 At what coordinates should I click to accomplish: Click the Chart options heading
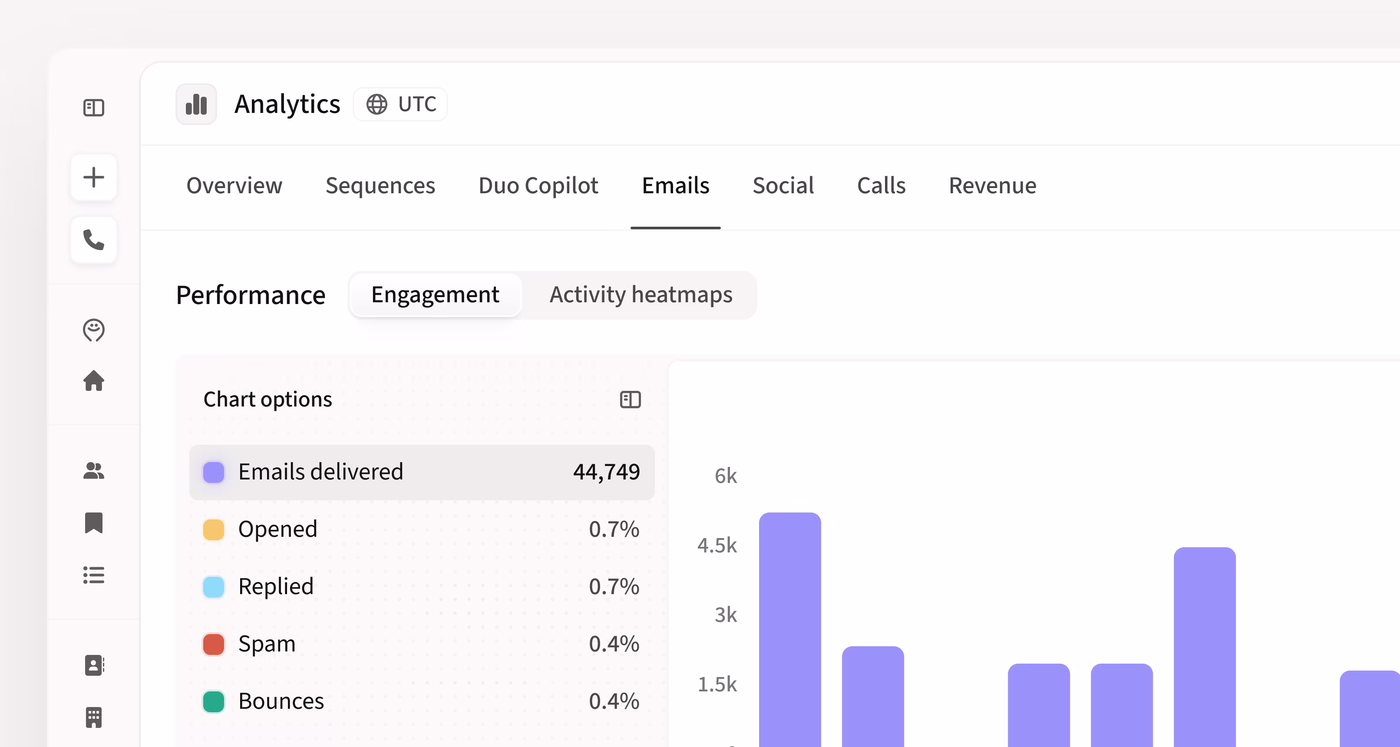267,400
